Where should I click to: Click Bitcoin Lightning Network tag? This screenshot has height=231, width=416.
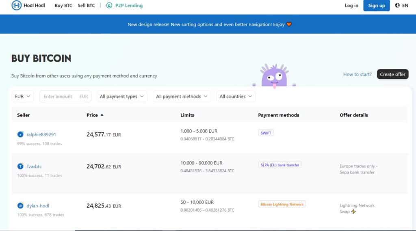point(282,204)
